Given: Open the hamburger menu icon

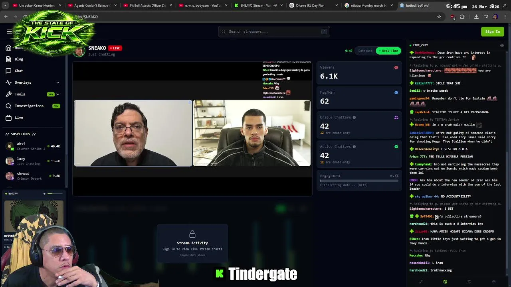Looking at the screenshot, I should coord(9,31).
